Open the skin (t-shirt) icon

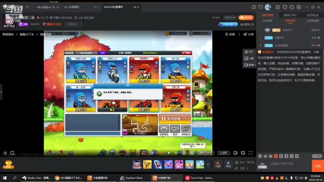click(x=285, y=7)
